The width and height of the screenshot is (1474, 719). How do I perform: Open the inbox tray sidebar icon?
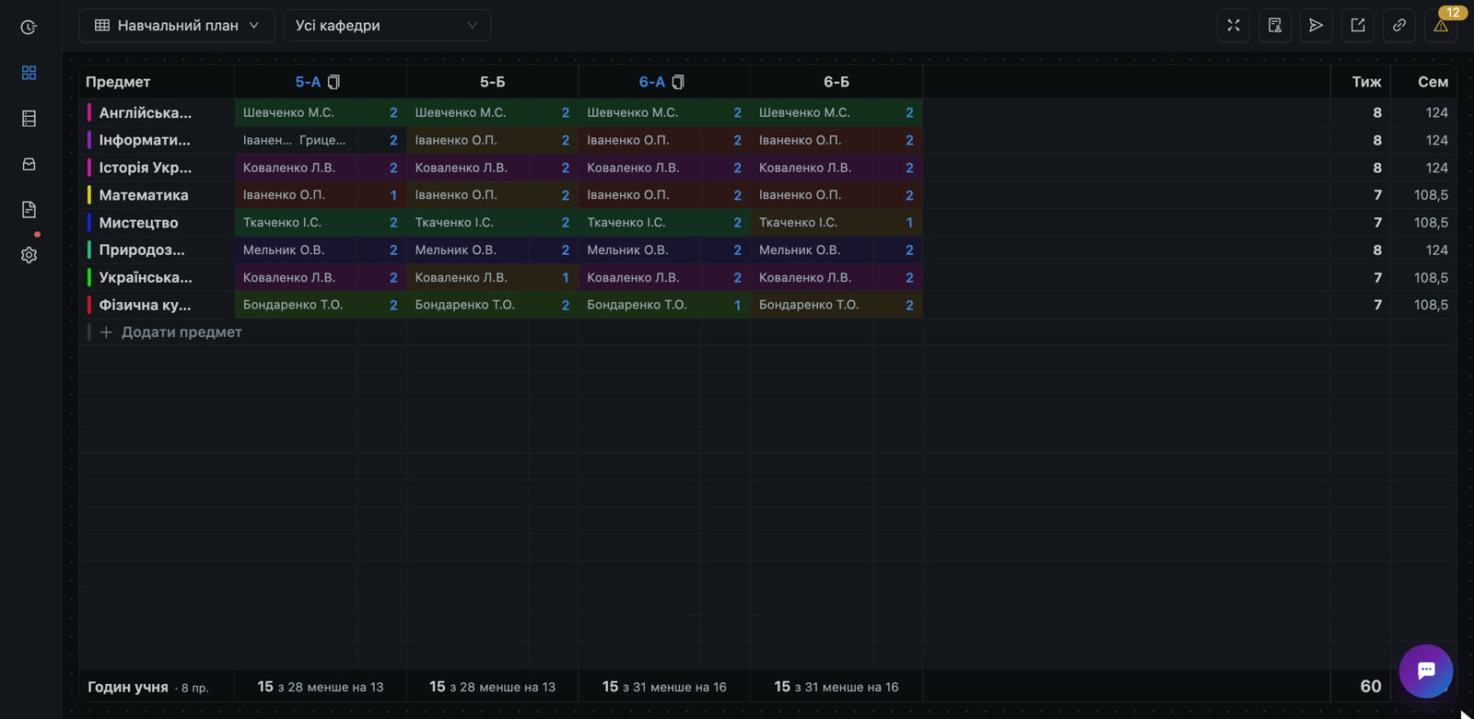pos(29,164)
